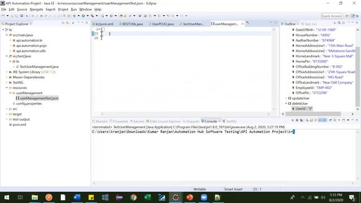This screenshot has height=203, width=361.
Task: Expand the target folder
Action: click(x=7, y=114)
